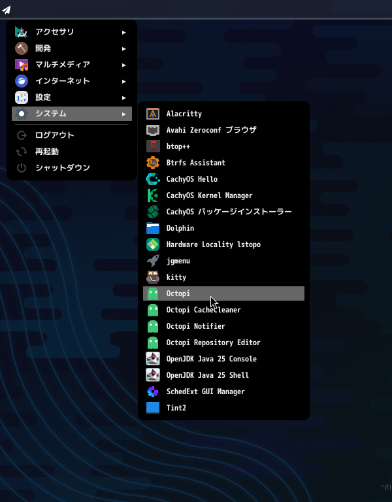
Task: Open CachyOS Kernel Manager entry
Action: coord(223,195)
